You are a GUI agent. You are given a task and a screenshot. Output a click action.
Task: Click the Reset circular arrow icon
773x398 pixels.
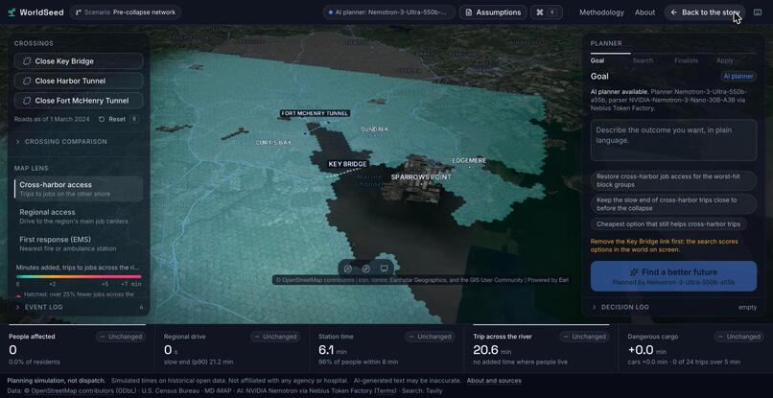pos(102,119)
